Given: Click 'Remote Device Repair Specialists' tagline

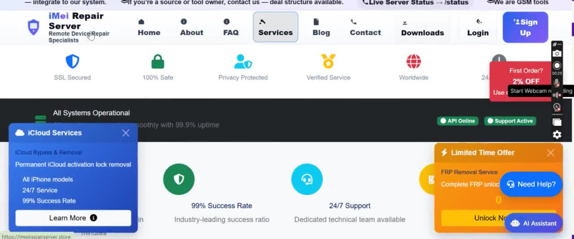Looking at the screenshot, I should [x=79, y=37].
